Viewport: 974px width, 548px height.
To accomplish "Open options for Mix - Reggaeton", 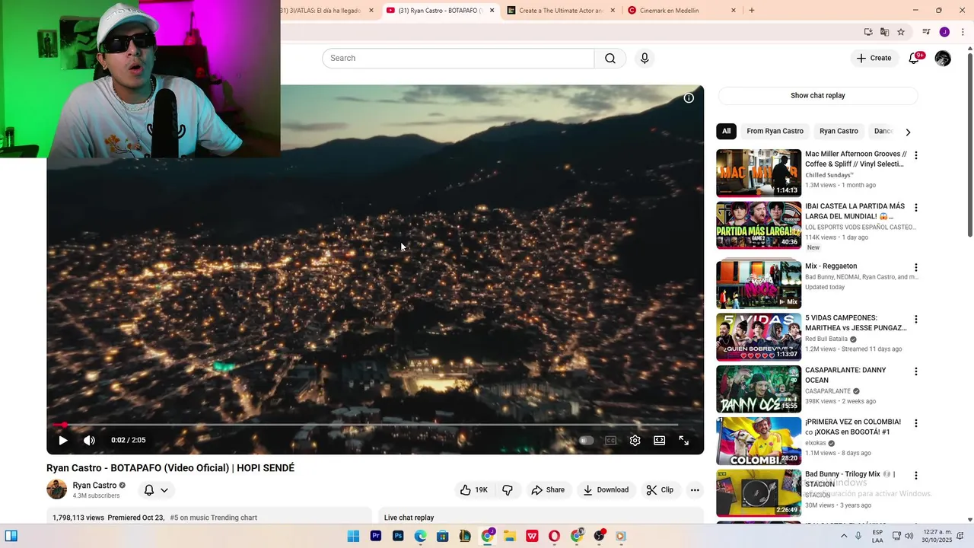I will click(x=916, y=267).
